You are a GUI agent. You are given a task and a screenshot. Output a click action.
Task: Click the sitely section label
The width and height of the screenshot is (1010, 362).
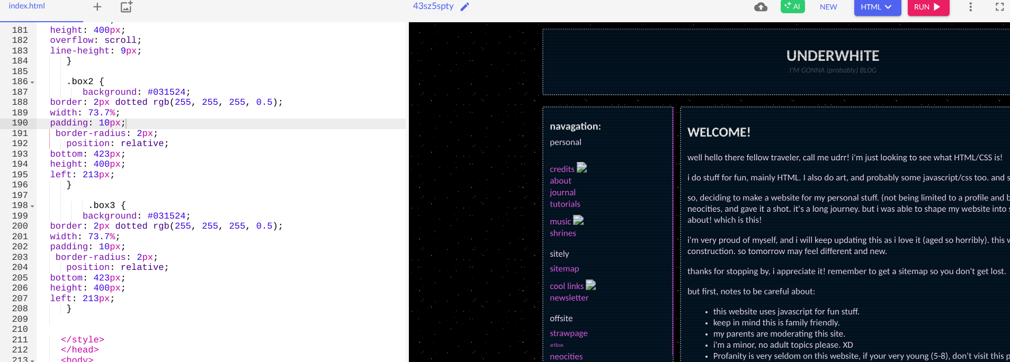(x=559, y=254)
